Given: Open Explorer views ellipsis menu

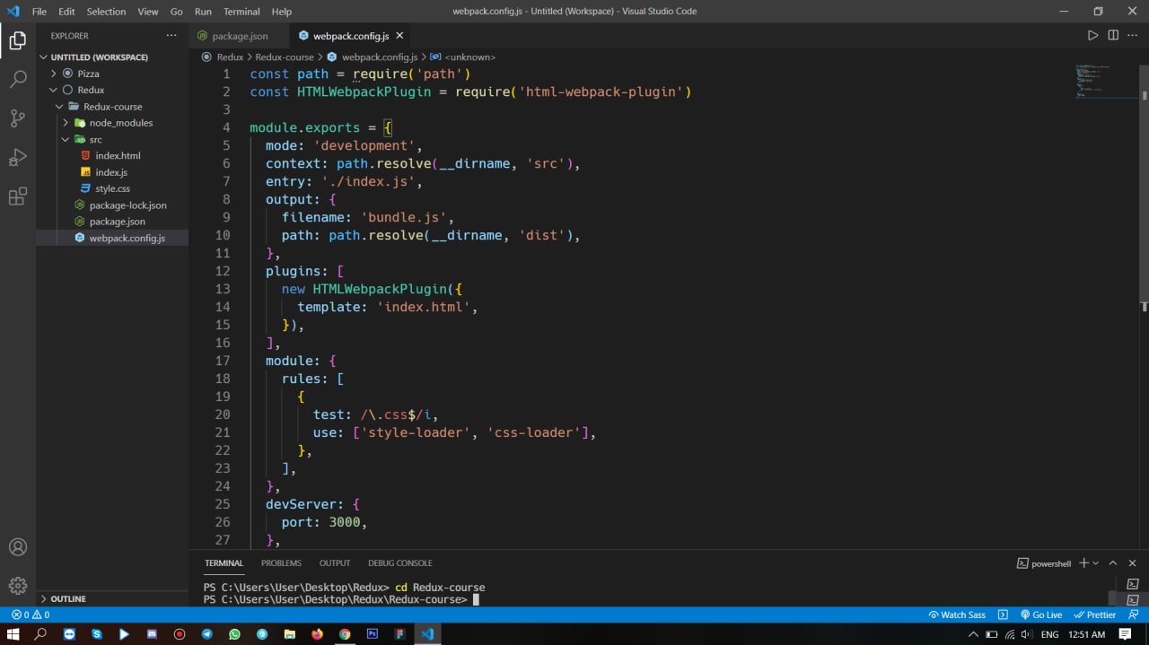Looking at the screenshot, I should pyautogui.click(x=171, y=36).
